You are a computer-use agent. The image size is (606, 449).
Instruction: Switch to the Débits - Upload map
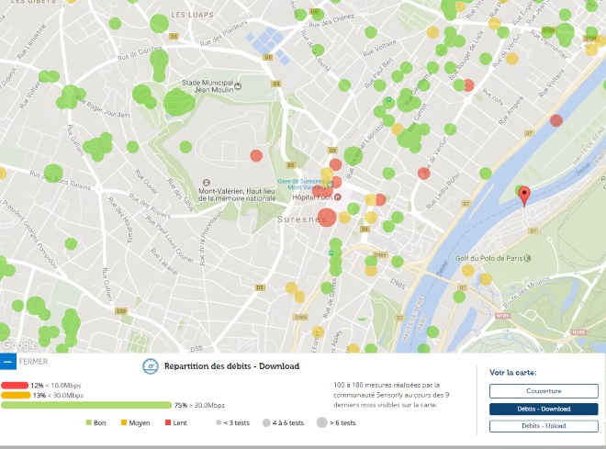544,426
